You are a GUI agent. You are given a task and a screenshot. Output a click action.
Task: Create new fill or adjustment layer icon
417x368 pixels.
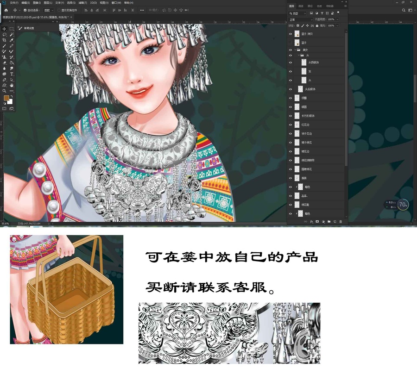pyautogui.click(x=323, y=222)
